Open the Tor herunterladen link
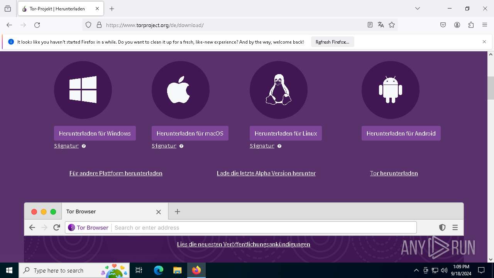 point(394,173)
